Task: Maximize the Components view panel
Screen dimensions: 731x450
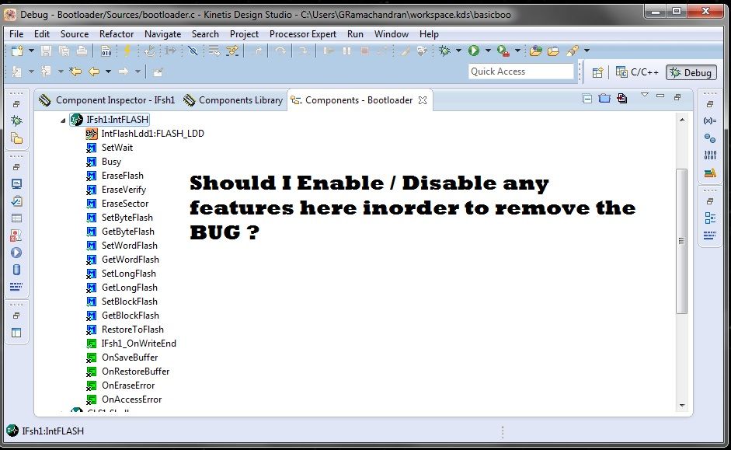Action: pos(677,96)
